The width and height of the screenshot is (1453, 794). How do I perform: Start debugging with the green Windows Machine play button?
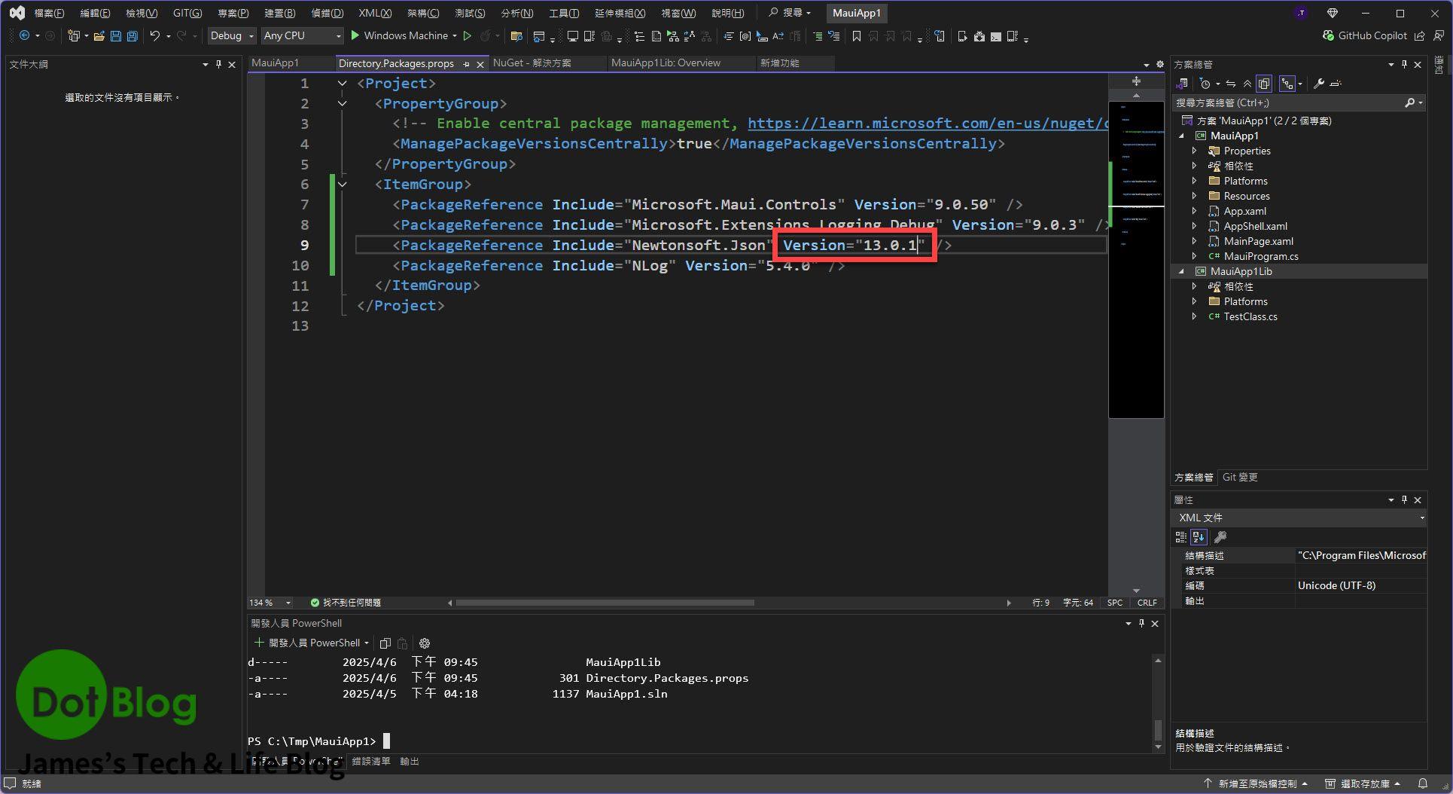(355, 35)
